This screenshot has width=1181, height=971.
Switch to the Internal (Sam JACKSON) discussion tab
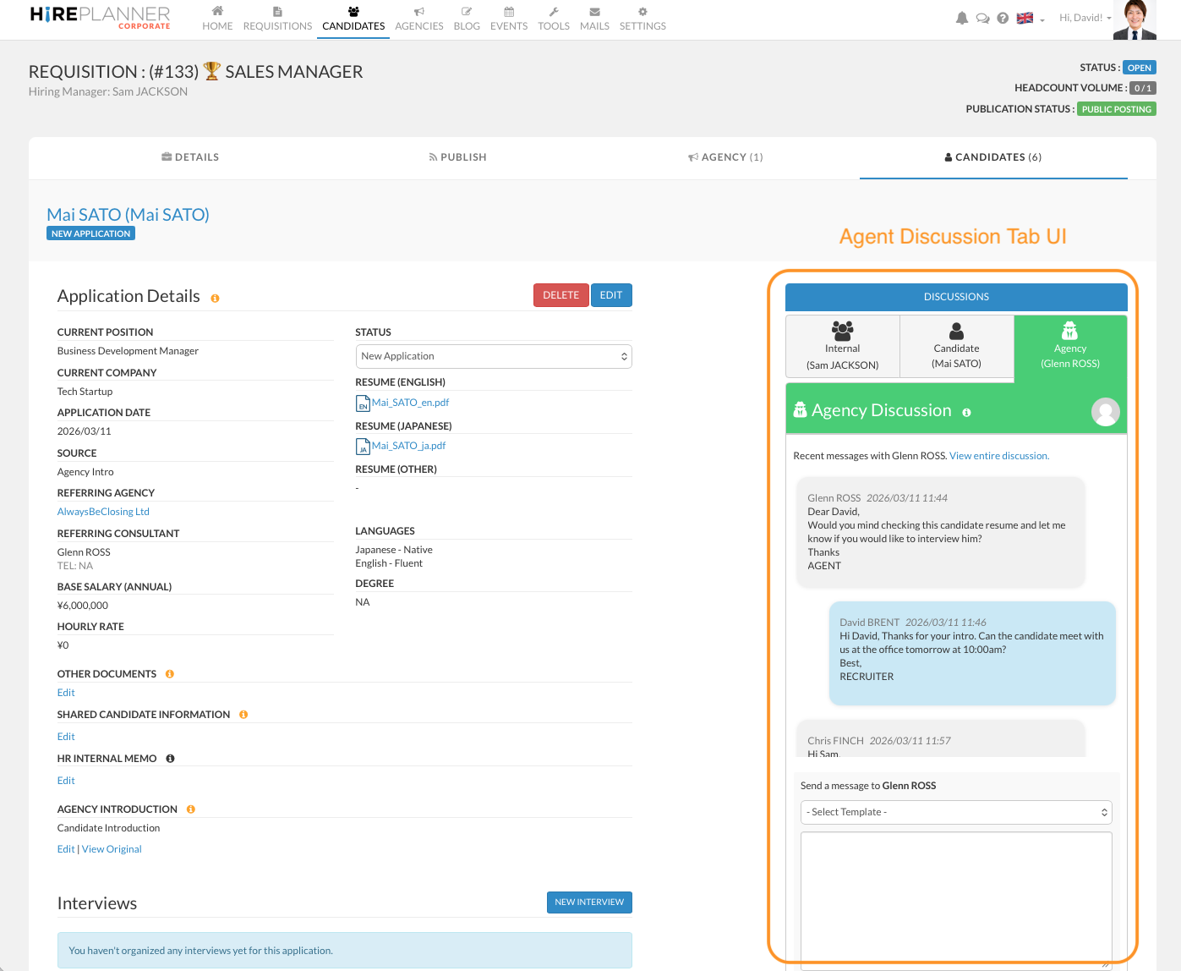click(842, 346)
